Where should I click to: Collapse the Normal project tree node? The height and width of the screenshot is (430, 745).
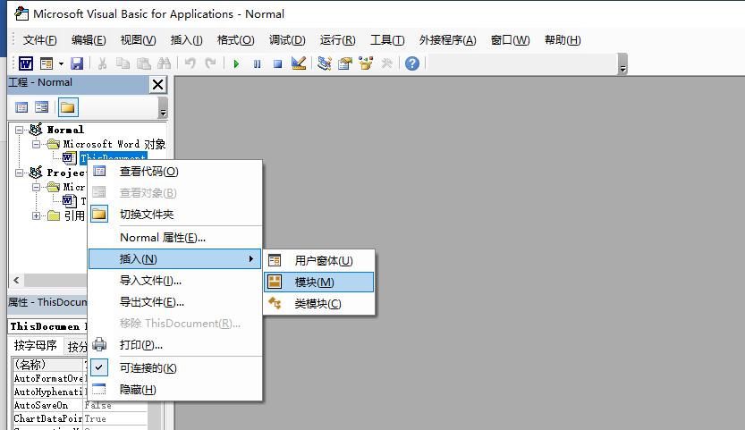point(19,130)
